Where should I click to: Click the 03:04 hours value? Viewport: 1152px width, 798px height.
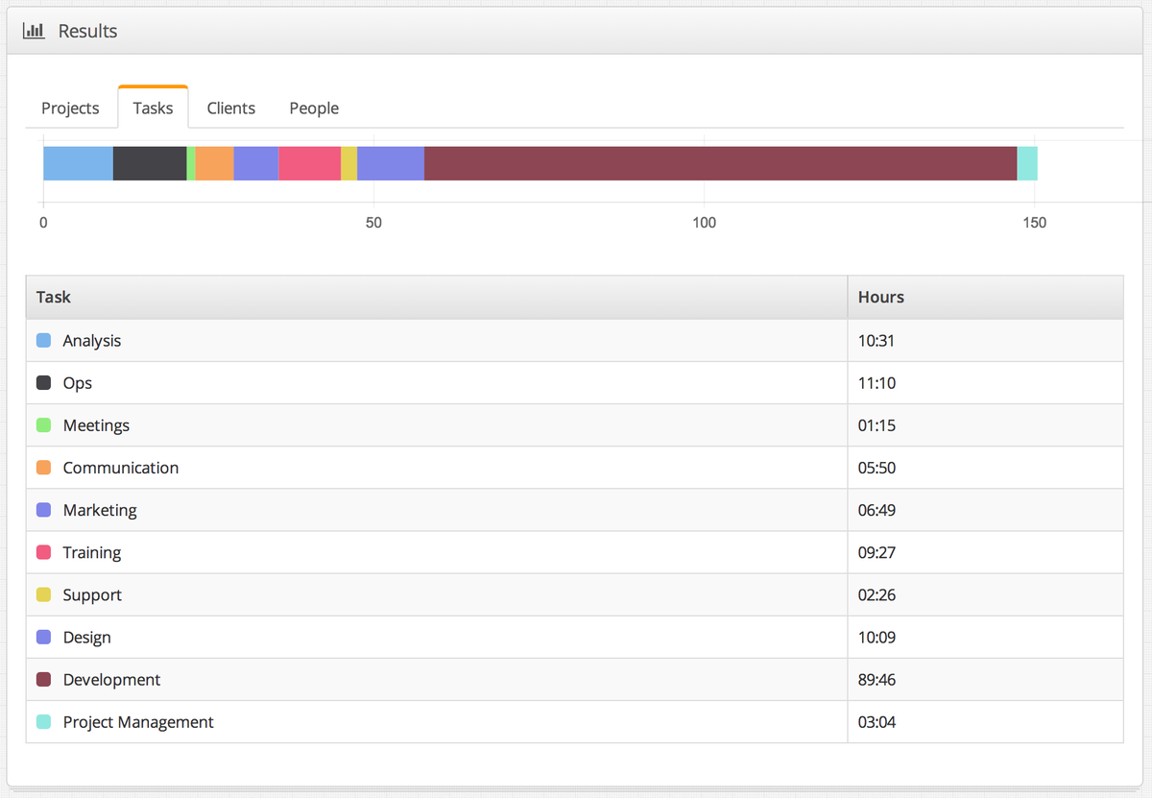click(x=876, y=721)
